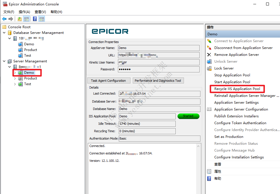
Task: Click the 属性 (Properties) icon
Action: (209, 171)
